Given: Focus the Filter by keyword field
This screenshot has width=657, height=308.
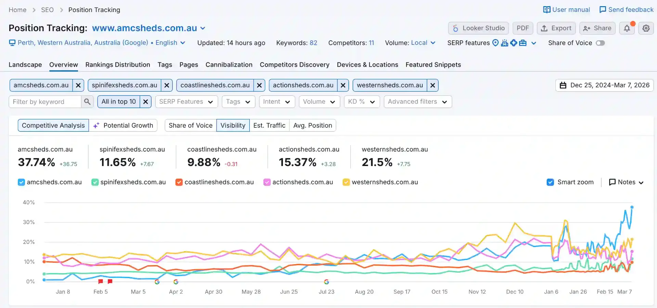Looking at the screenshot, I should click(45, 102).
